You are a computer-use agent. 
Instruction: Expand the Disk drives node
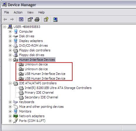[10, 36]
